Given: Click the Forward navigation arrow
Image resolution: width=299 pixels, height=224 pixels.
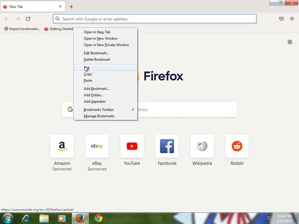Looking at the screenshot, I should tap(18, 19).
